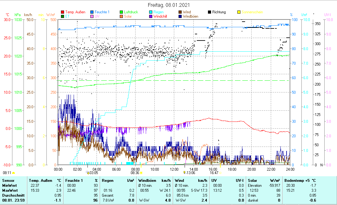The image size is (337, 205).
Task: Click the sunrise icon next to 08:11
Action: pos(13,173)
